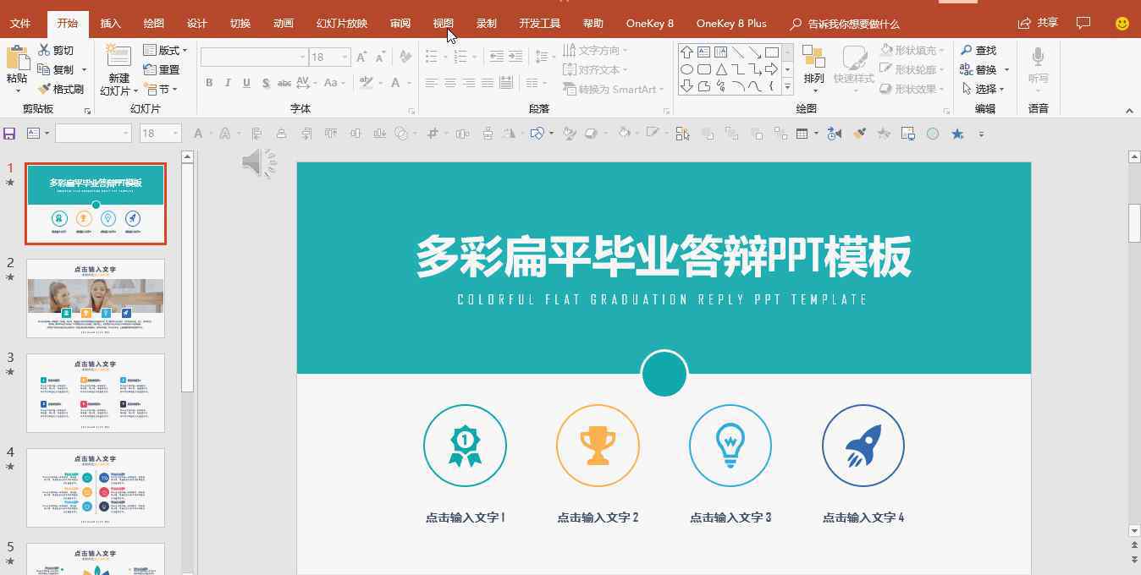
Task: Toggle text Shadow (S) formatting
Action: coord(266,83)
